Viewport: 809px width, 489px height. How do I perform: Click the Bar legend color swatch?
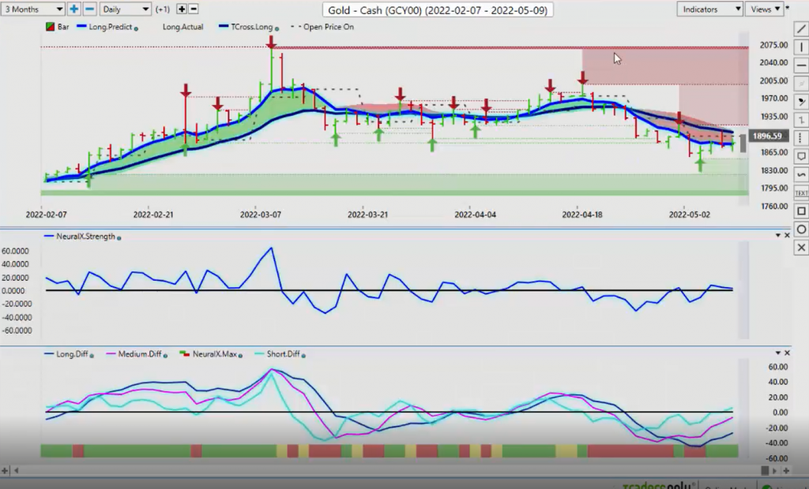click(x=50, y=27)
